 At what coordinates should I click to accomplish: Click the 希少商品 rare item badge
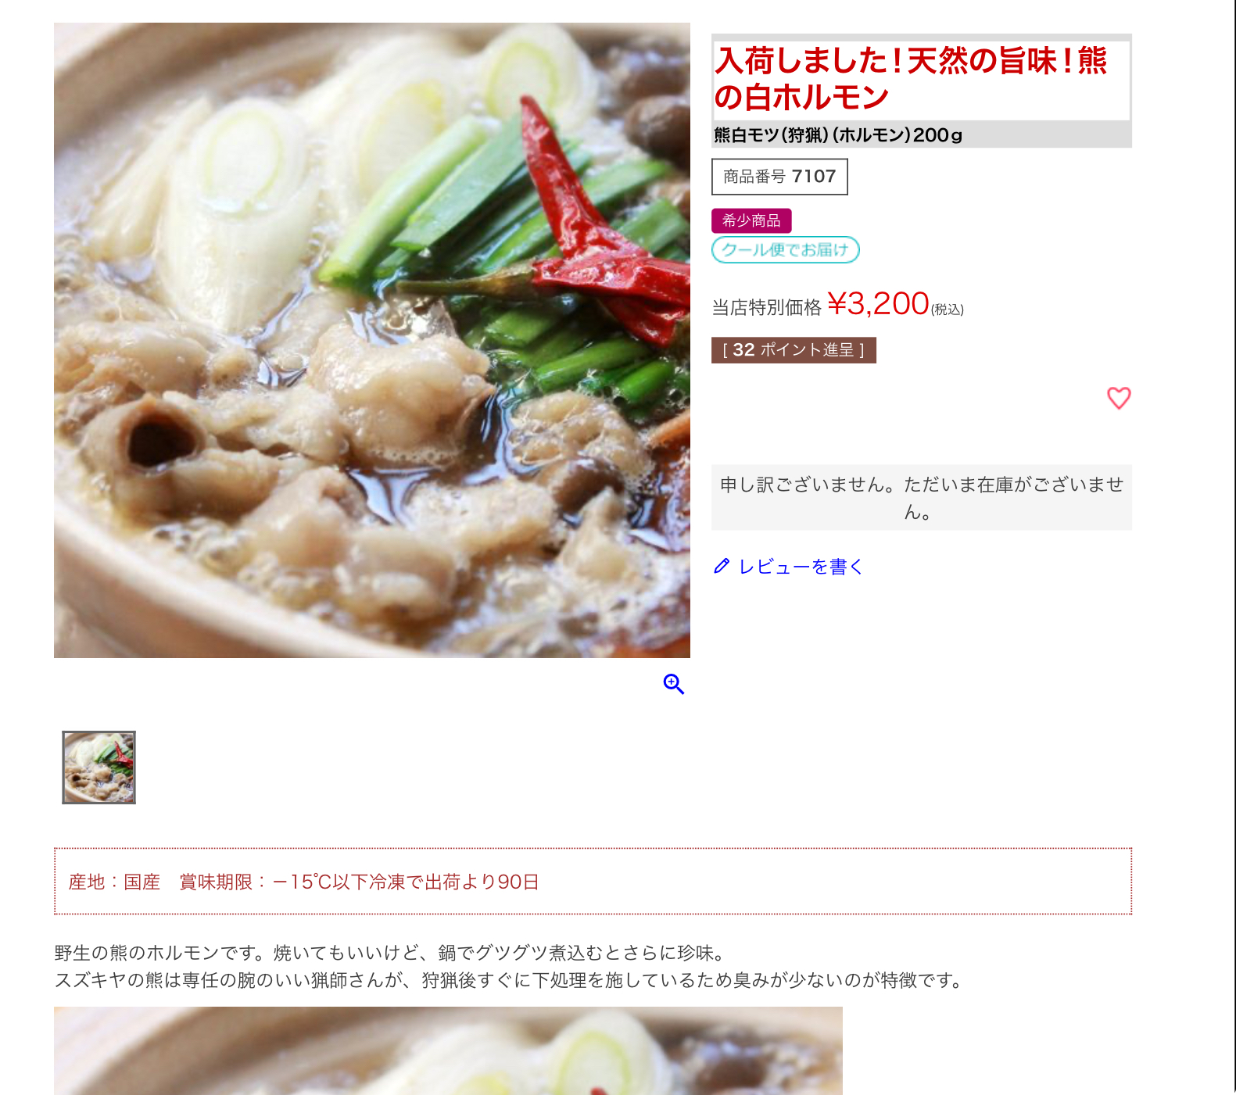click(x=751, y=220)
